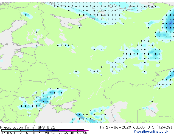
Task: Click the 45–50 mm legend color swatch
Action: 81,130
